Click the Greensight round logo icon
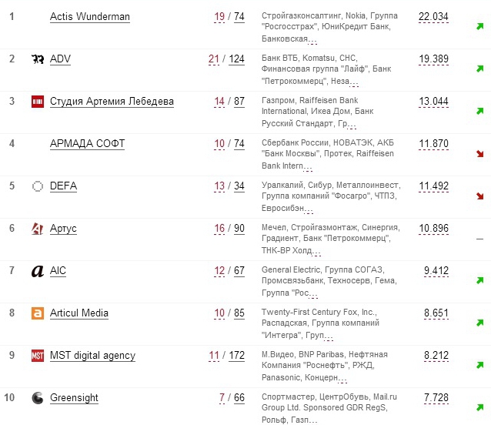 [x=37, y=398]
